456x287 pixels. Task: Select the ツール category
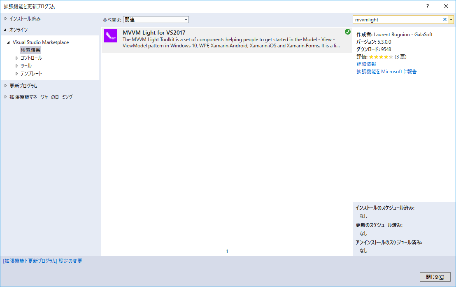tap(26, 66)
